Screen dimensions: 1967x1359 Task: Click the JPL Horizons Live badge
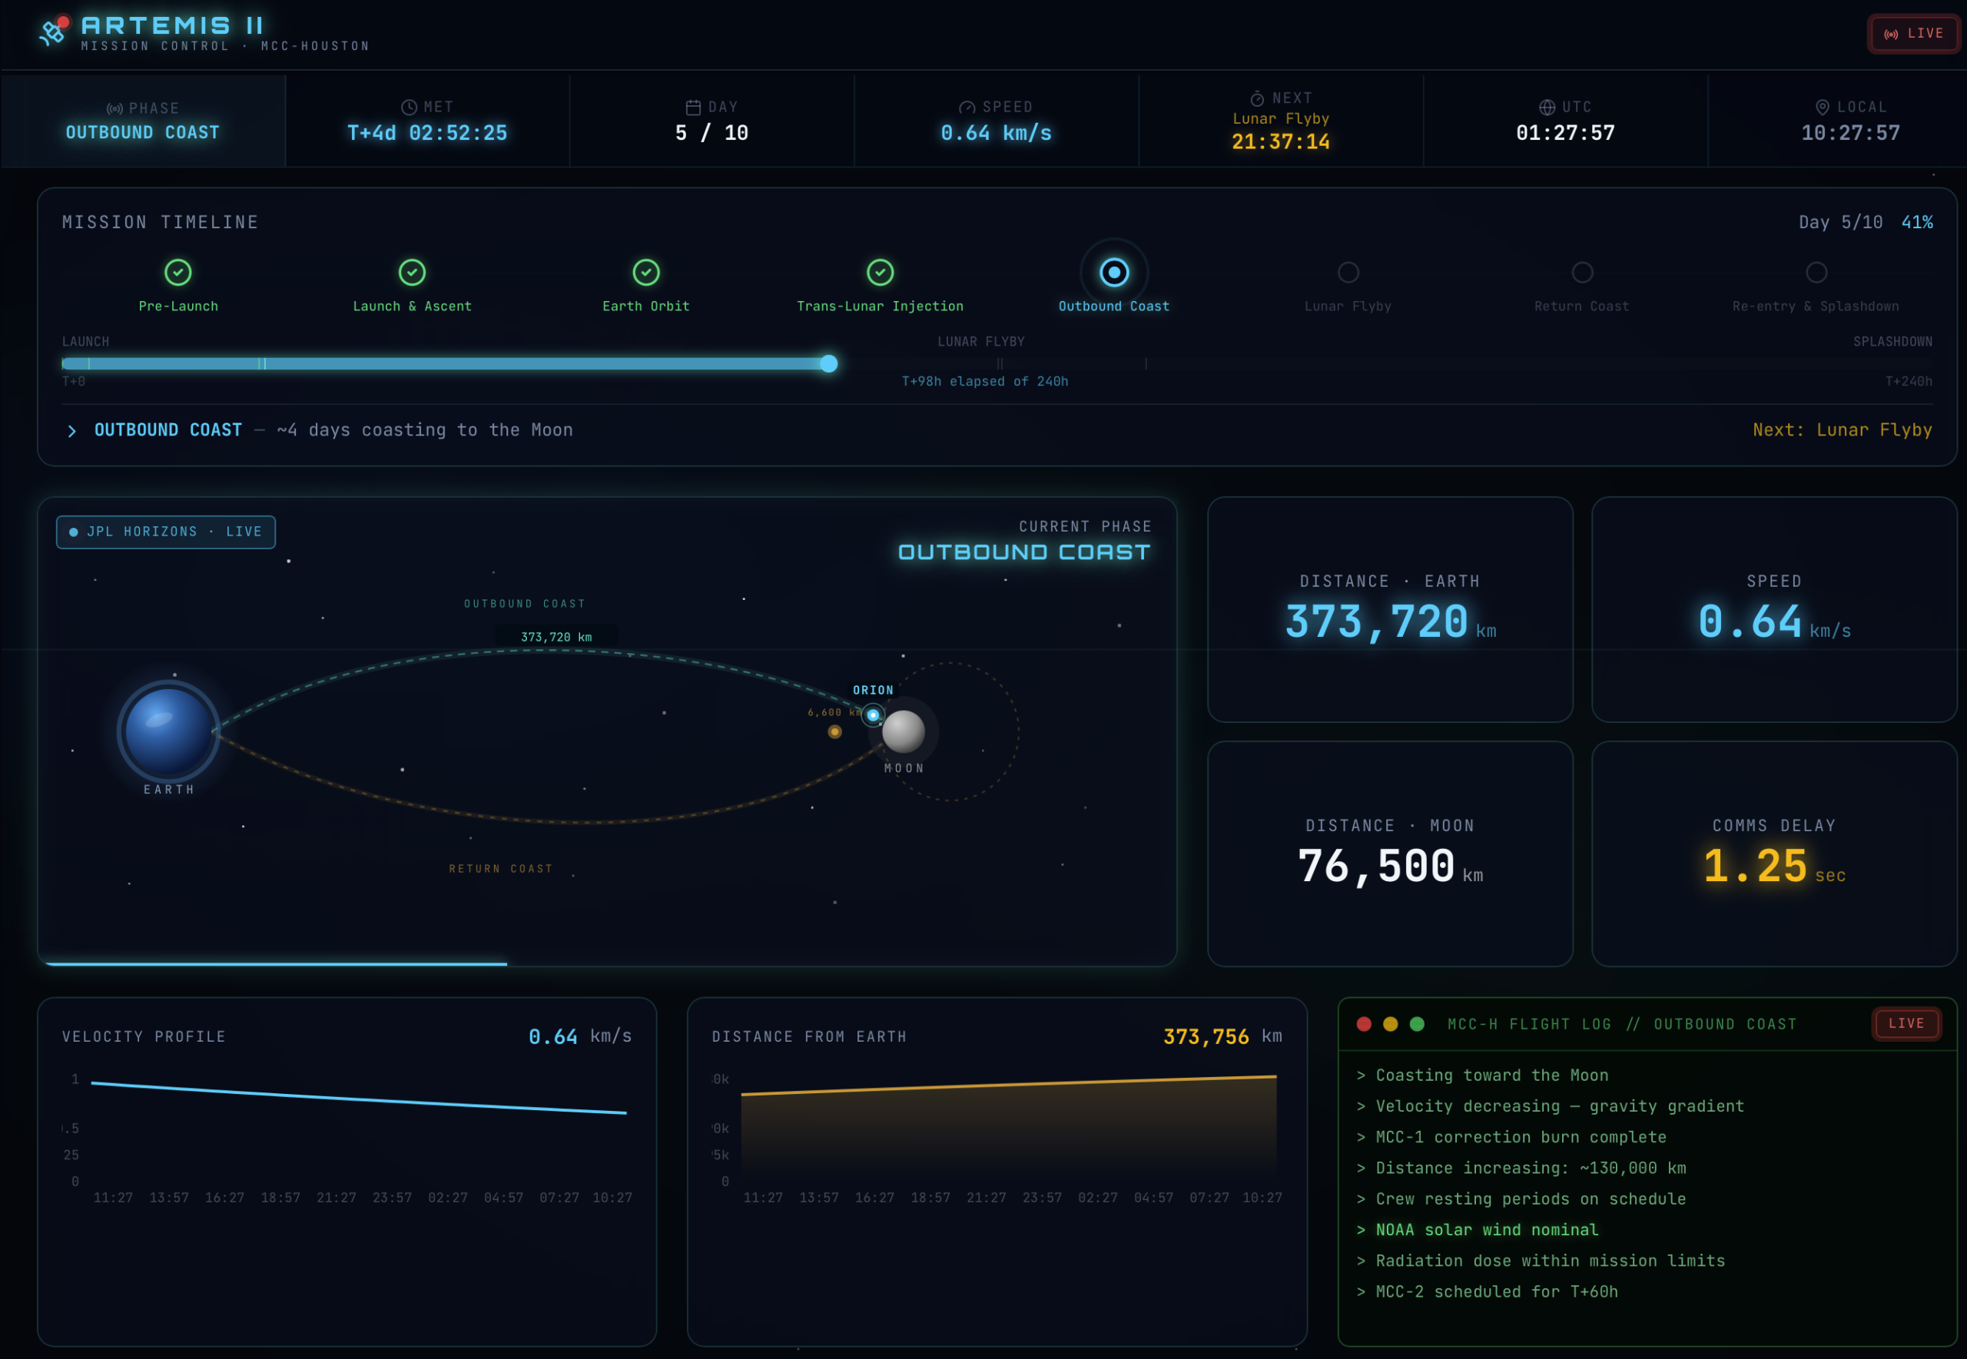click(166, 532)
